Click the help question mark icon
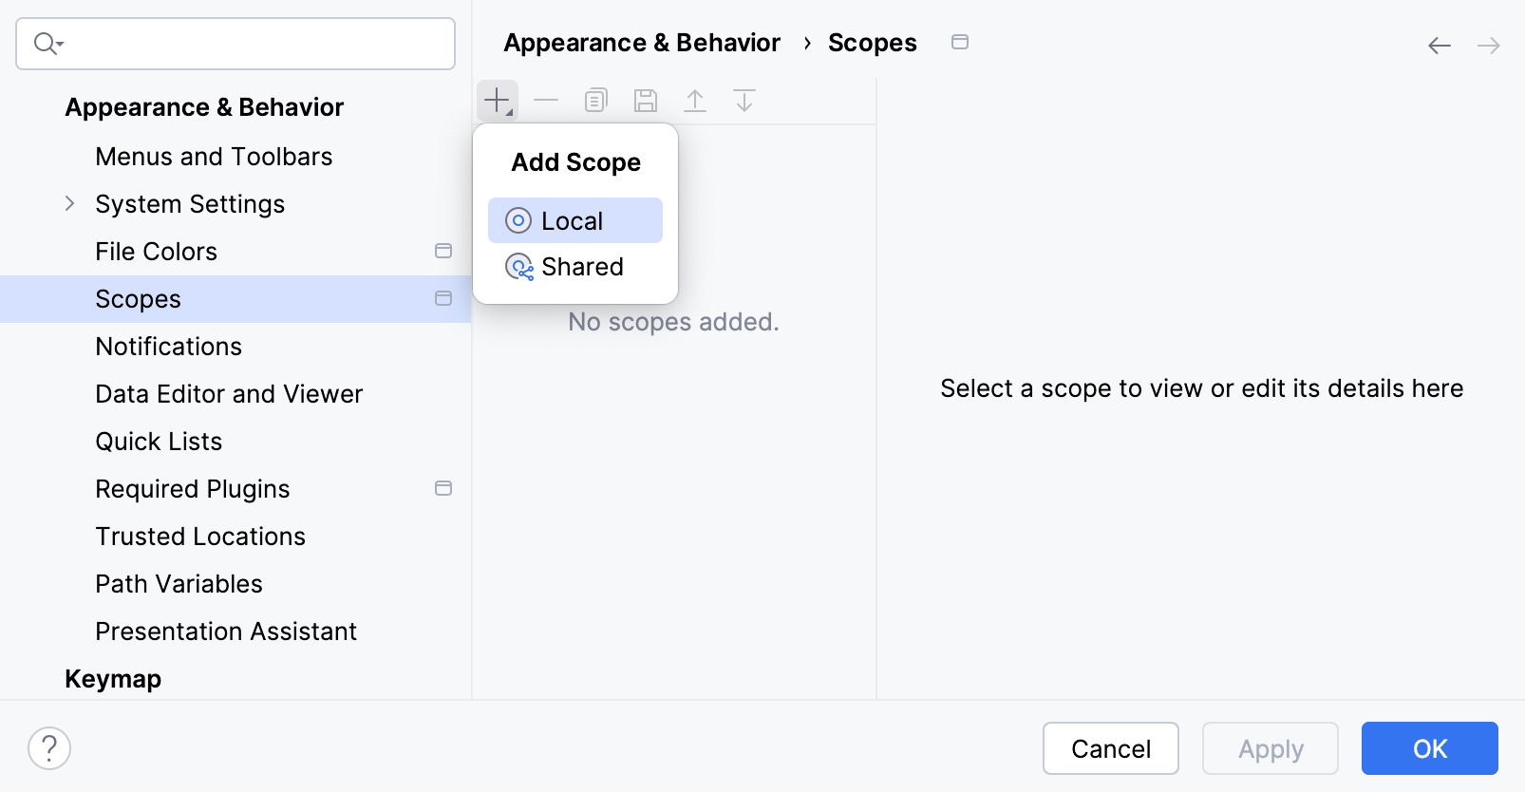1525x792 pixels. (x=49, y=748)
